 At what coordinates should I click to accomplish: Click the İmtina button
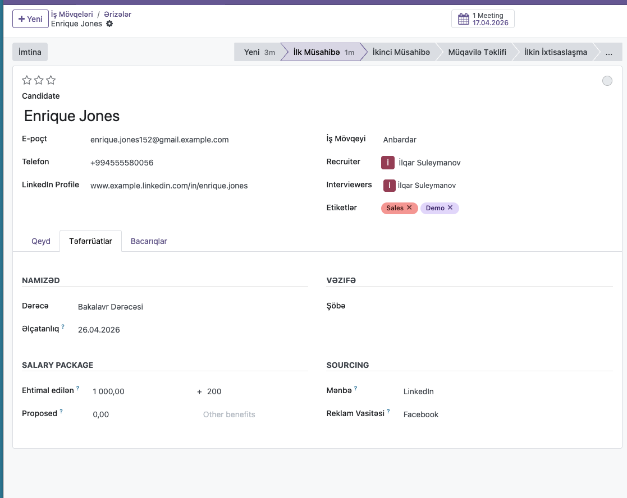[30, 52]
